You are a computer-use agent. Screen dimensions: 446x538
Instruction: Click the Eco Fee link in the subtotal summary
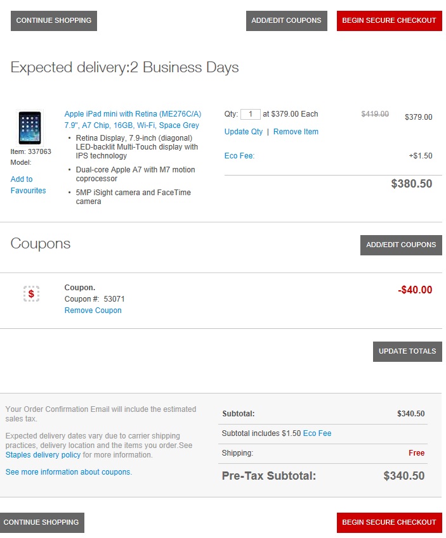[317, 433]
